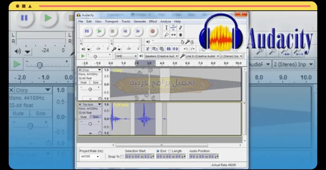Open the input meter options dropdown arrow
Viewport: 326px width, 170px height.
(119, 49)
